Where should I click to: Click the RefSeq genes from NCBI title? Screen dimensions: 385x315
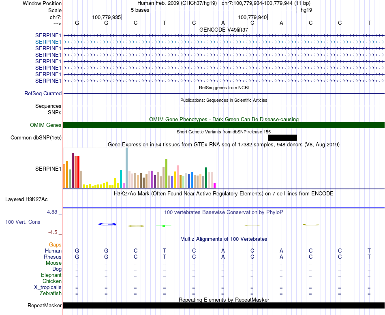click(x=224, y=88)
